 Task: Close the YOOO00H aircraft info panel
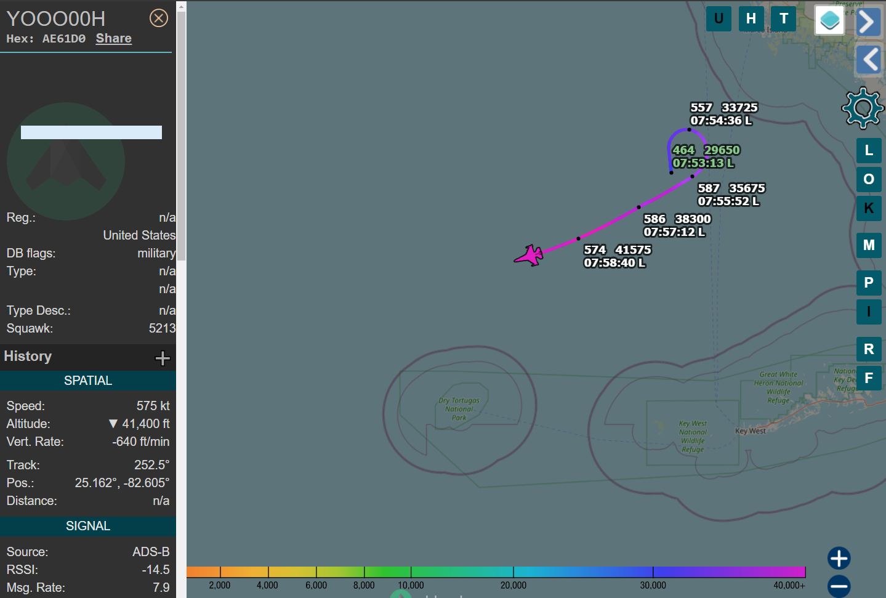[x=159, y=18]
